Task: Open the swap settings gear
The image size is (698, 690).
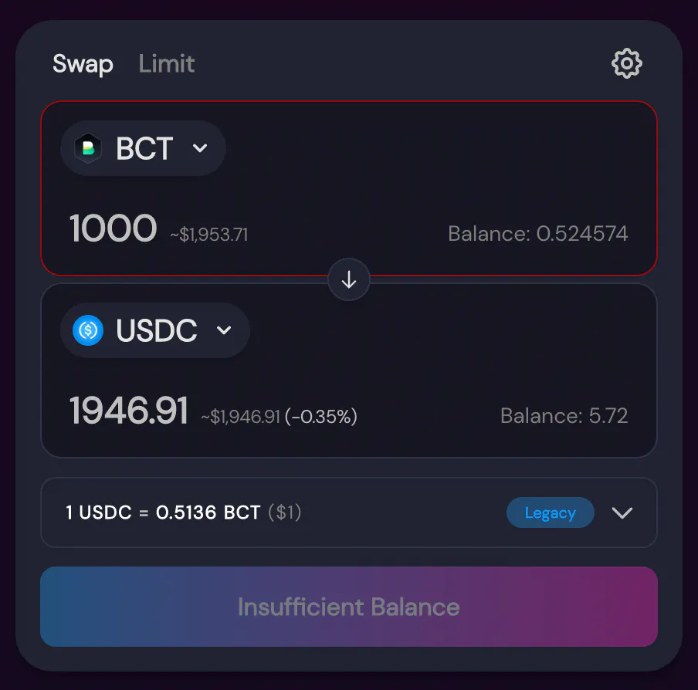Action: [626, 63]
